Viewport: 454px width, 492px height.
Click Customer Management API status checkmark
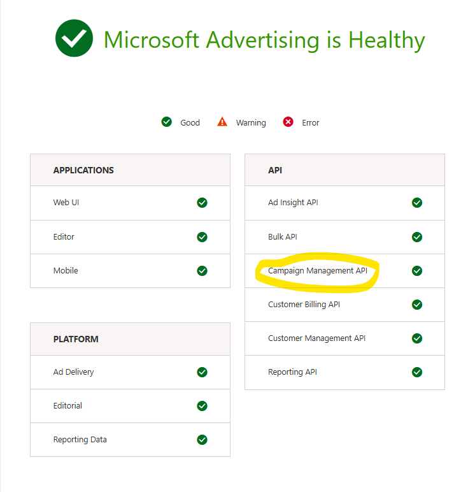coord(417,338)
